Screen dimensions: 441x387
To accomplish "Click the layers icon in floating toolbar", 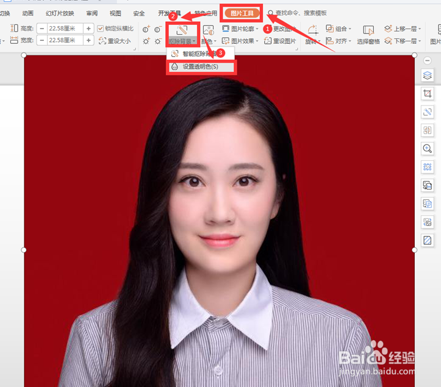I will (x=427, y=76).
